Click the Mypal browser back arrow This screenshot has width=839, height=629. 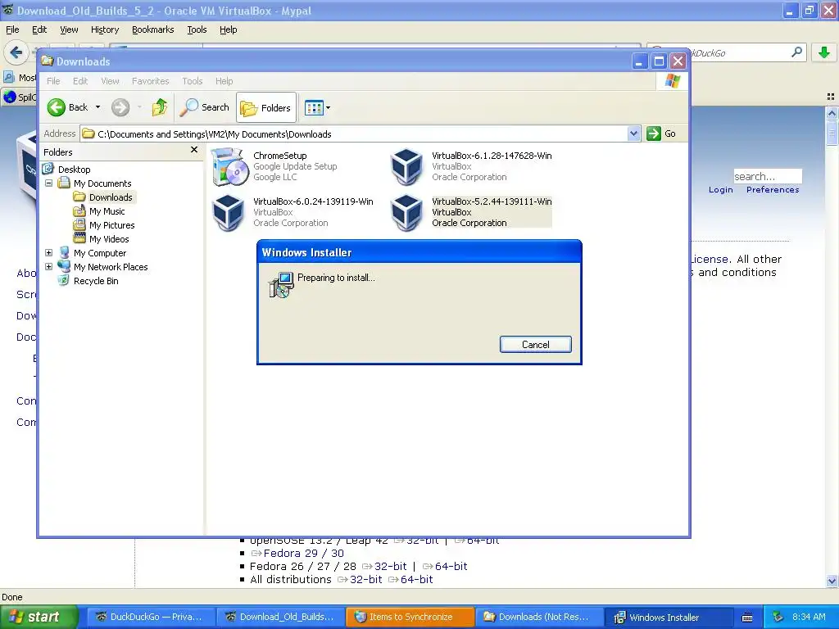[16, 52]
